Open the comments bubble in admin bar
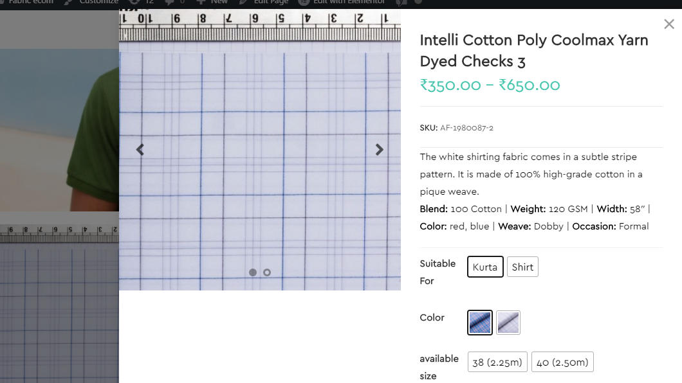This screenshot has height=383, width=682. [x=170, y=2]
